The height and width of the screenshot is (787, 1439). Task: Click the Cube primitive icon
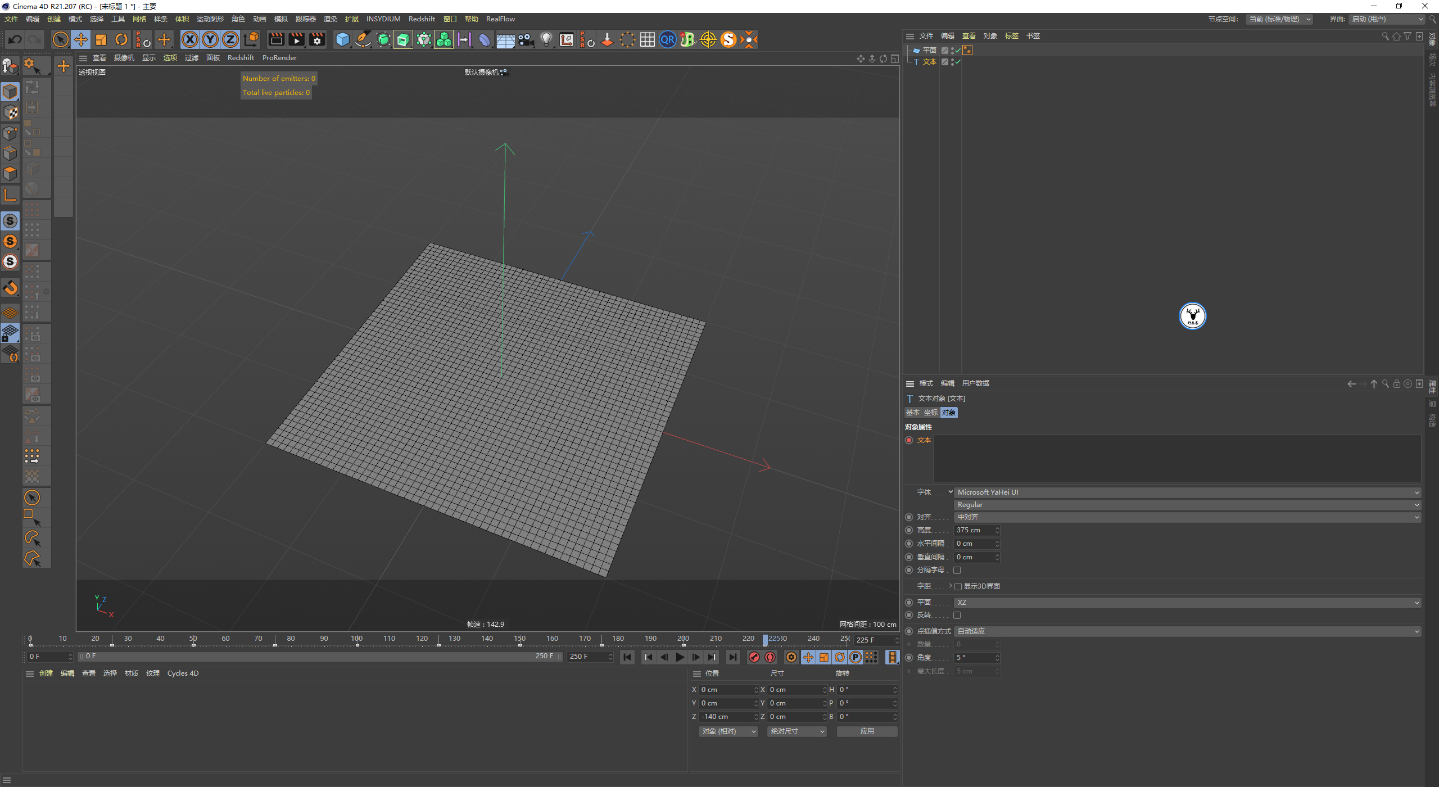click(x=342, y=39)
